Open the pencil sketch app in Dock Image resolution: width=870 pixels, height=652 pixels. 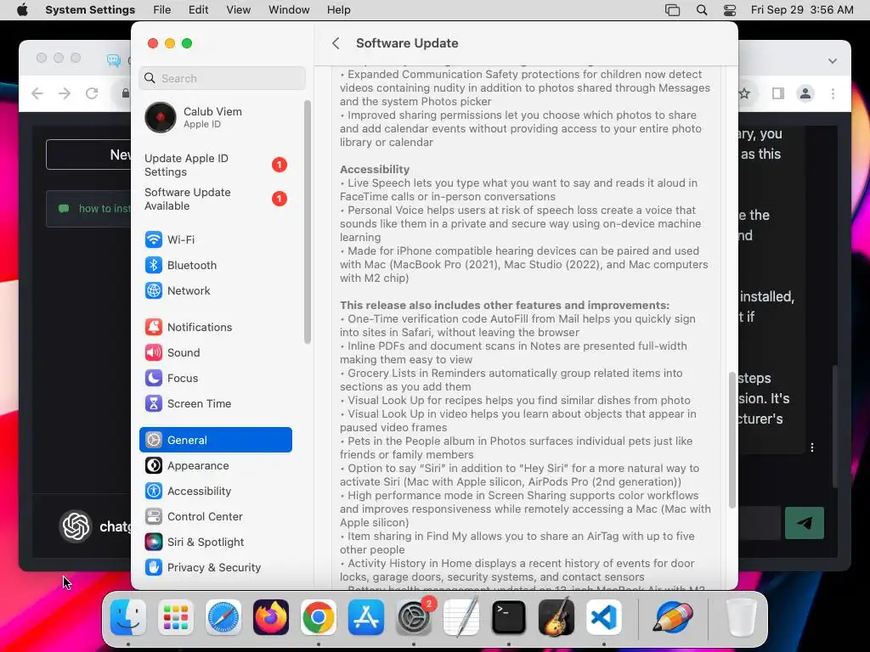pos(673,617)
